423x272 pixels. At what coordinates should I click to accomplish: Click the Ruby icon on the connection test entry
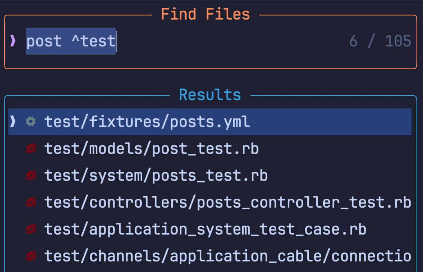tap(31, 256)
